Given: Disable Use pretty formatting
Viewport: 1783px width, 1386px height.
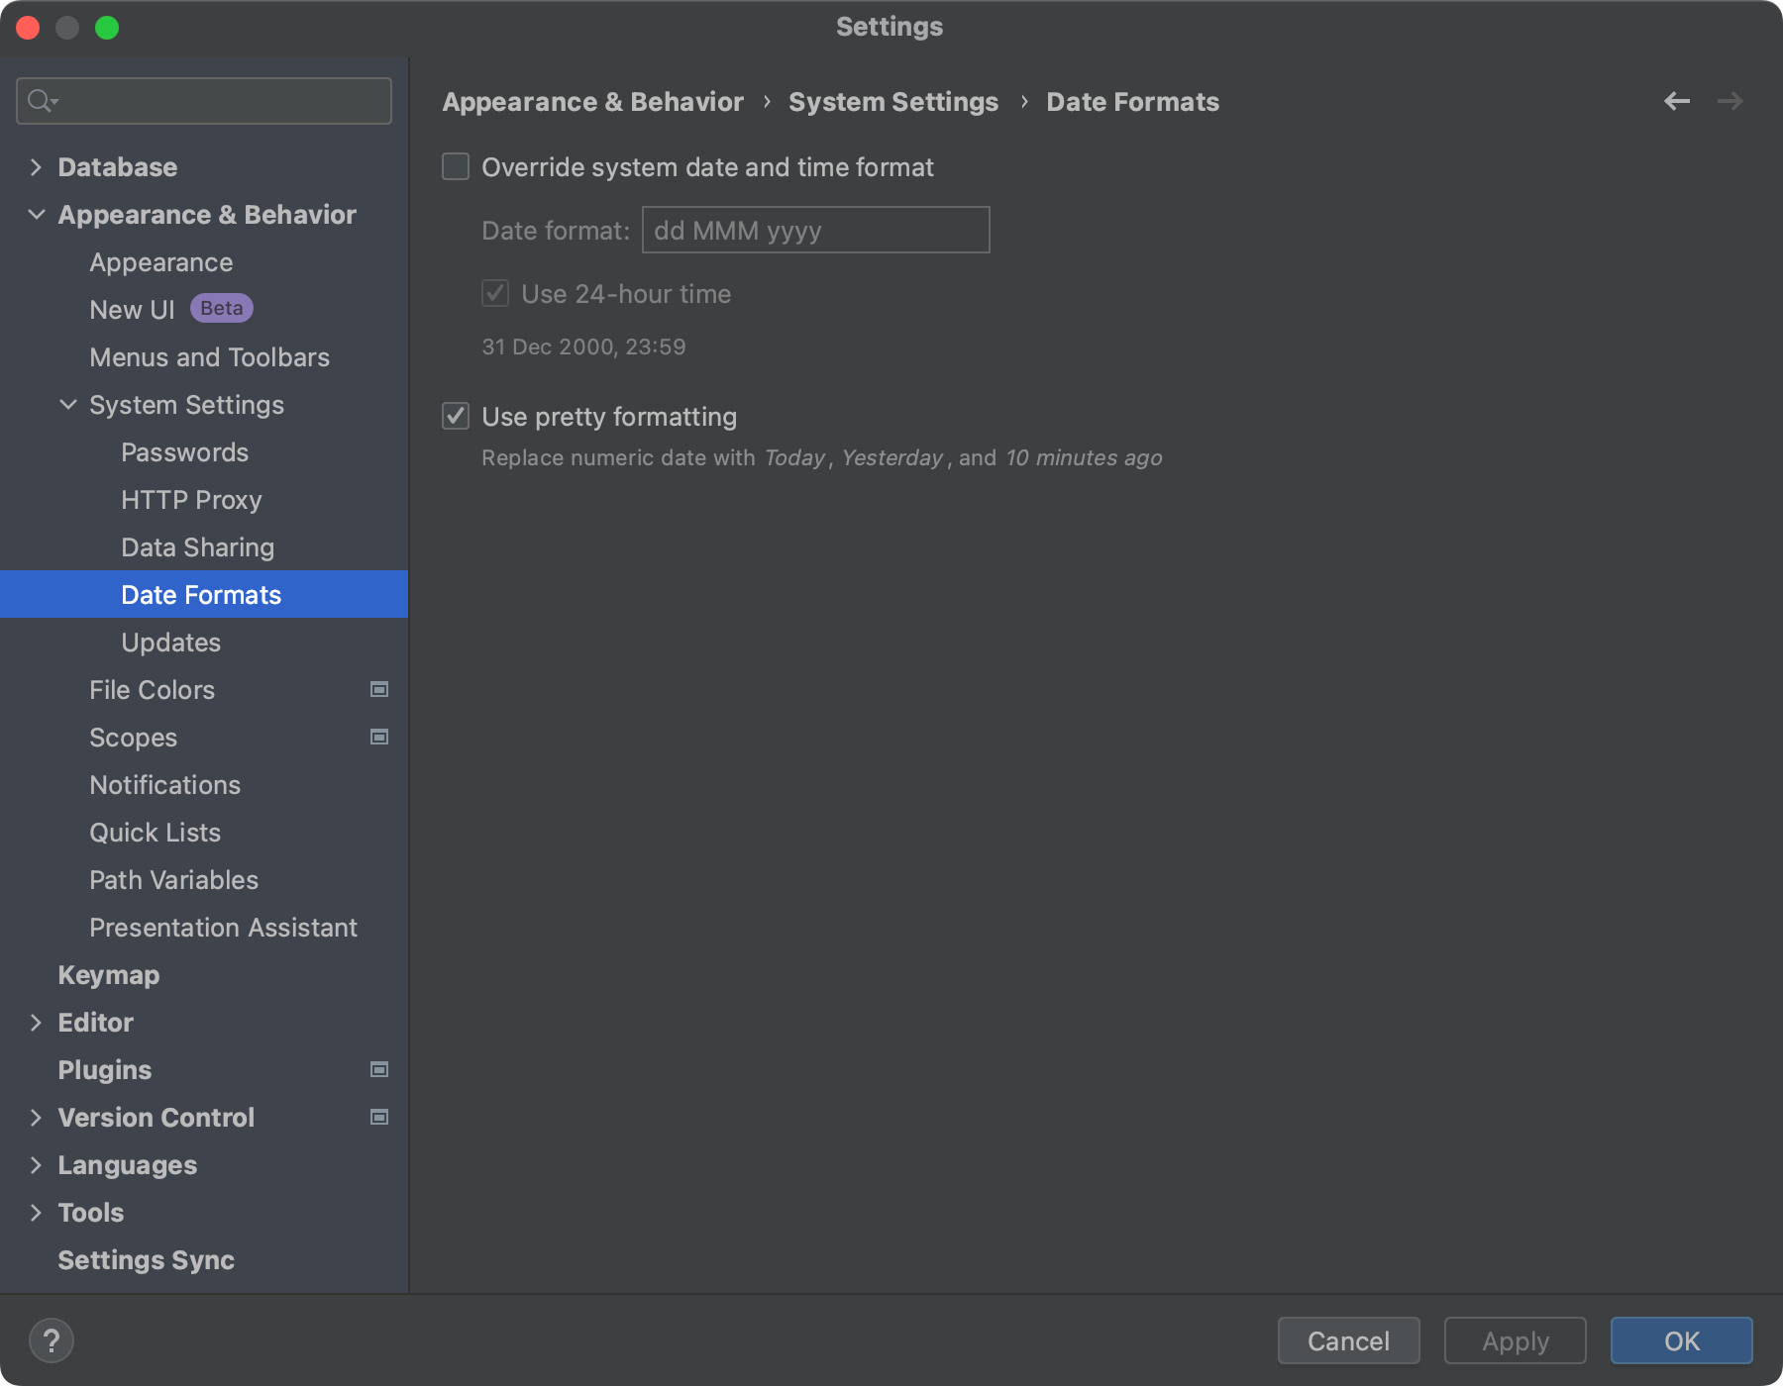Looking at the screenshot, I should (x=455, y=417).
